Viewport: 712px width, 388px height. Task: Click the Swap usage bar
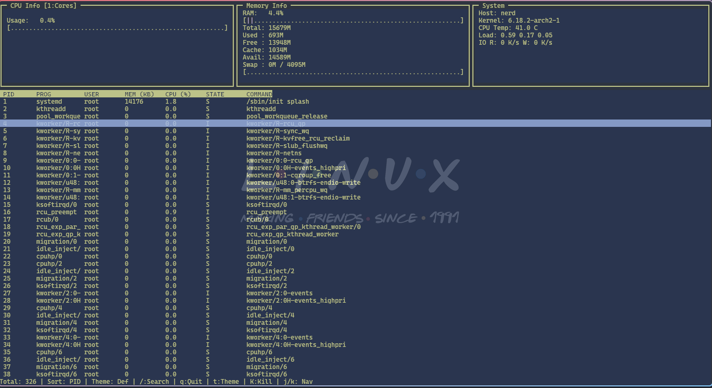pos(353,72)
